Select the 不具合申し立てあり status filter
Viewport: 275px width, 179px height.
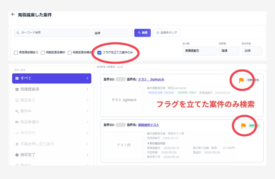click(52, 144)
